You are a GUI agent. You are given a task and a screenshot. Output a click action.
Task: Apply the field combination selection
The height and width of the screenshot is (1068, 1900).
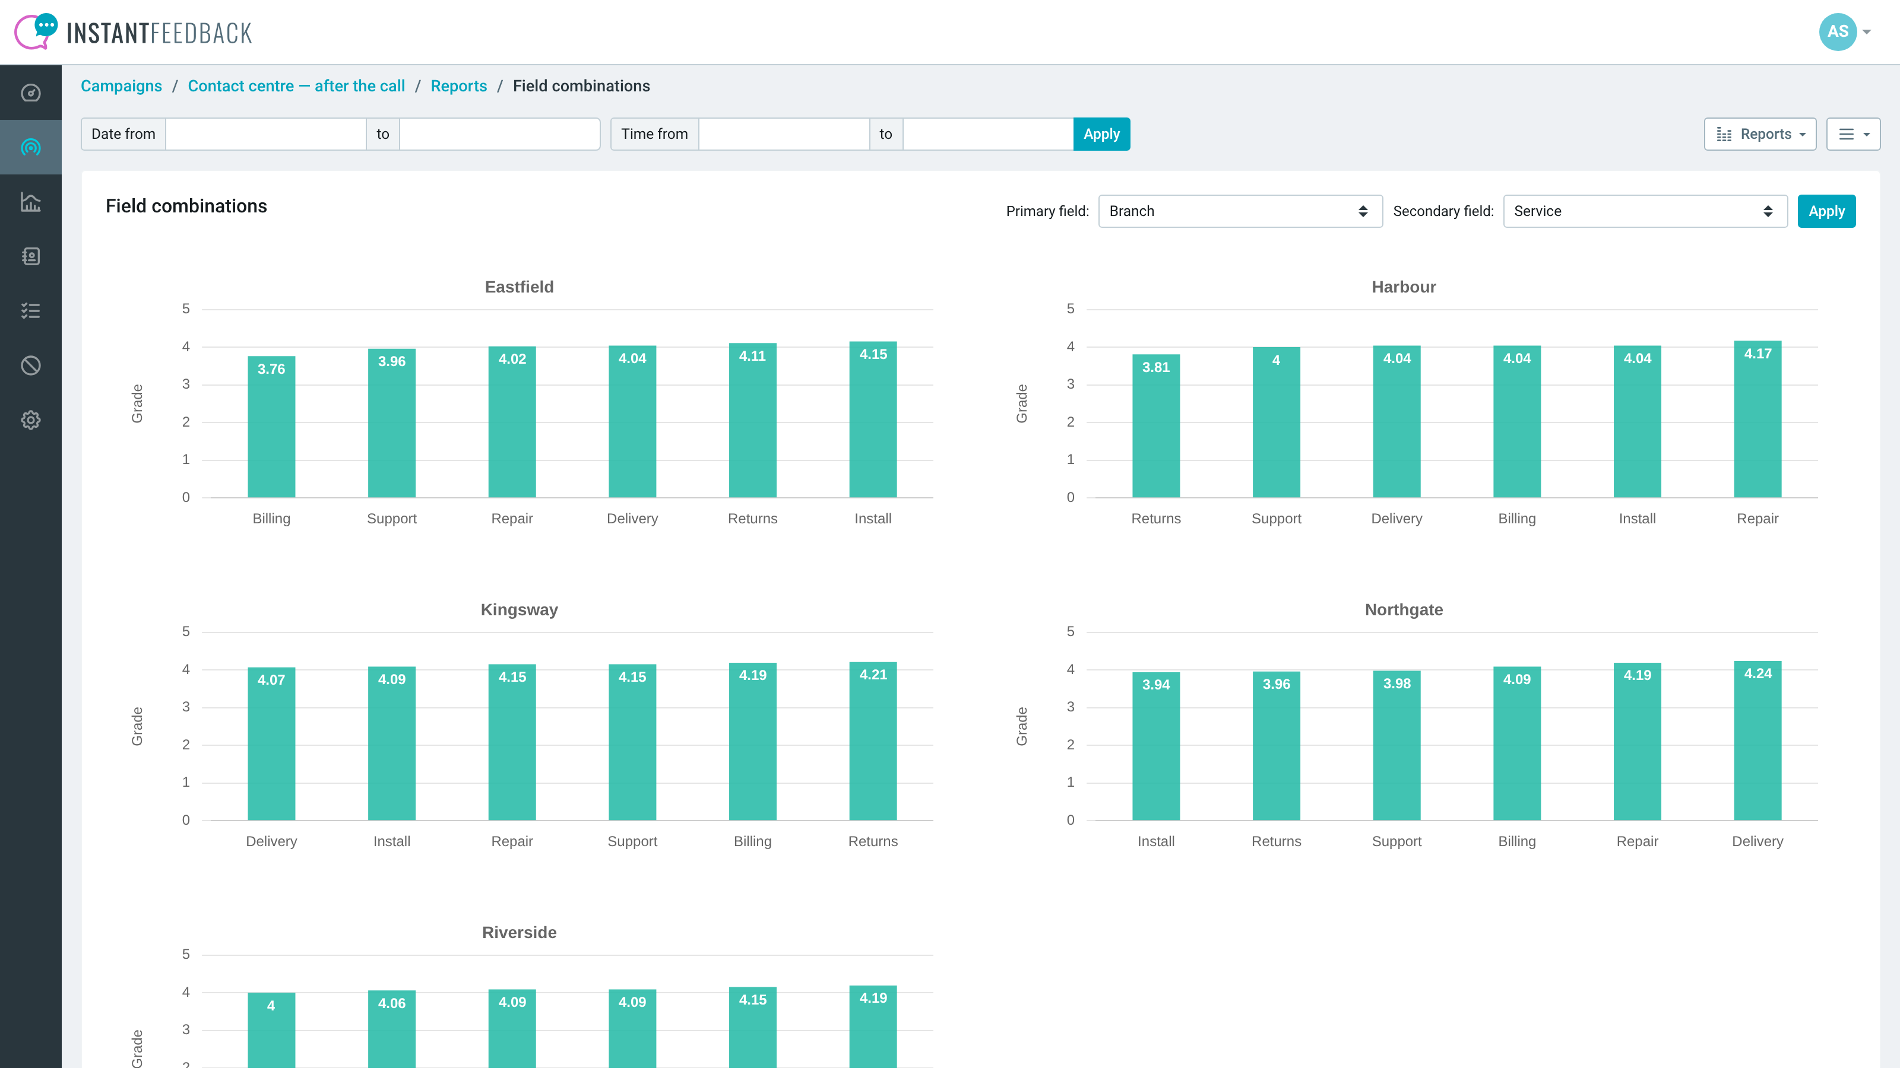(x=1826, y=212)
